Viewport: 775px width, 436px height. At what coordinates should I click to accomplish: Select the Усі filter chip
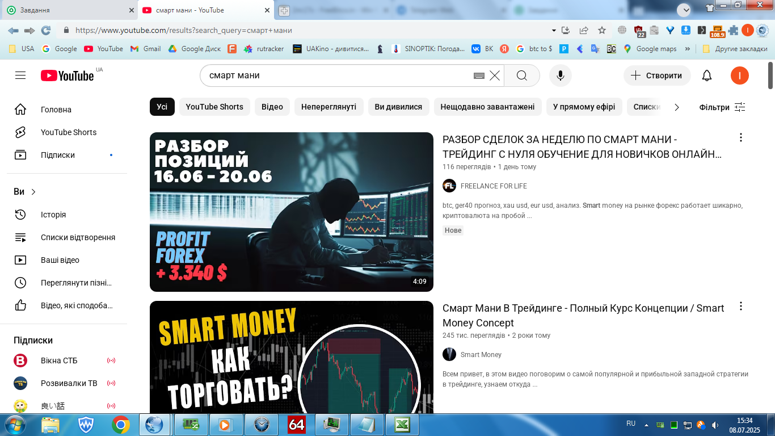(162, 107)
